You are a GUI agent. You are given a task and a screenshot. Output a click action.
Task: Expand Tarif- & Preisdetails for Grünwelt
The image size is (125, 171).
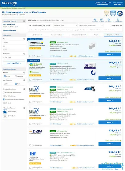coord(56,80)
